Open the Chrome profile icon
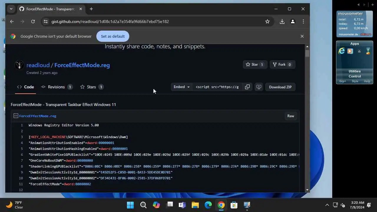 [293, 21]
